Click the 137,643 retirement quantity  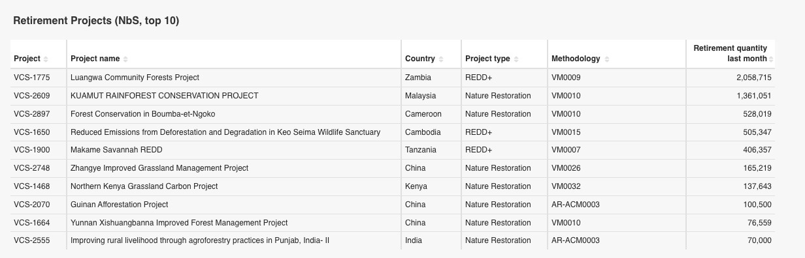(758, 186)
